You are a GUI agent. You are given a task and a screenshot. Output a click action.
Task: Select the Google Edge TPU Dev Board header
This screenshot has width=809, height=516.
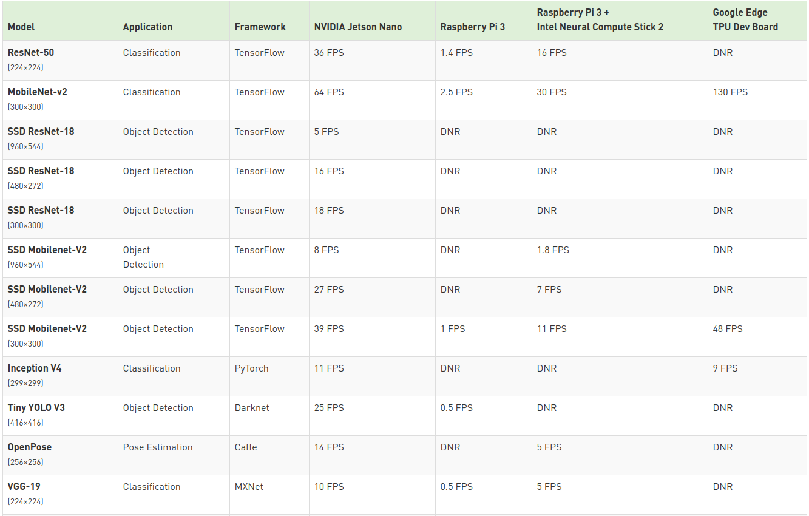pyautogui.click(x=745, y=19)
